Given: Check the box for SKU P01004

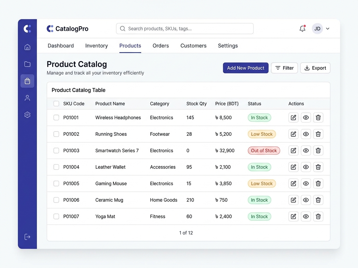Looking at the screenshot, I should (x=56, y=167).
